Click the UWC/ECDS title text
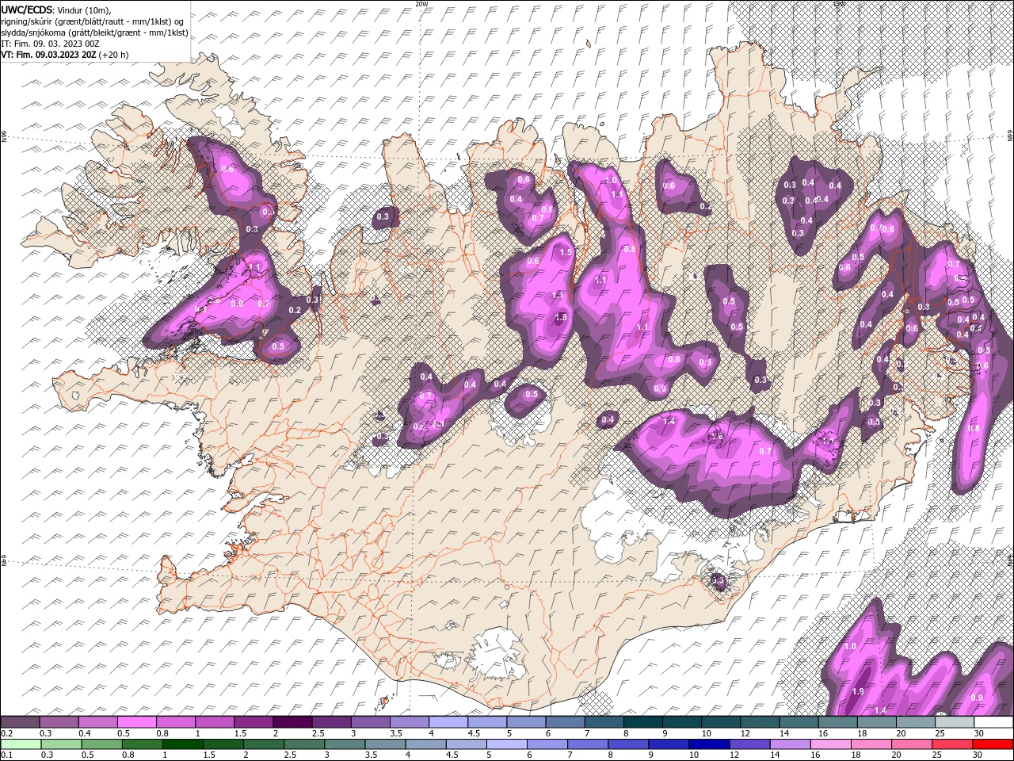Viewport: 1014px width, 761px height. click(x=27, y=10)
